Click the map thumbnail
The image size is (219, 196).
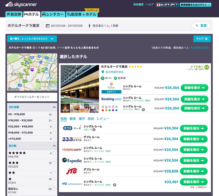pyautogui.click(x=32, y=72)
